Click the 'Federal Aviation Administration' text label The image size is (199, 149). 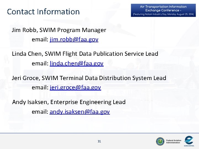(x=174, y=141)
